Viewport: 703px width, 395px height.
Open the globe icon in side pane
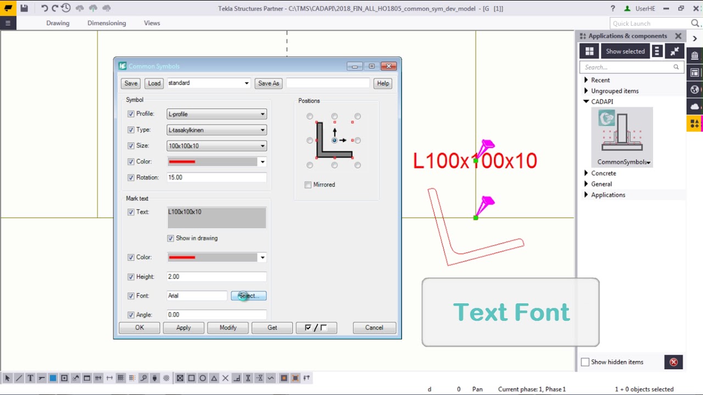(x=695, y=89)
